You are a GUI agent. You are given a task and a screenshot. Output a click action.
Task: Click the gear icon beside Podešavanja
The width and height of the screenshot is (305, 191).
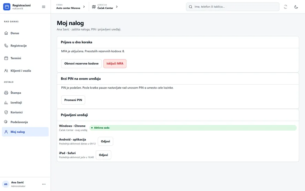point(6,122)
